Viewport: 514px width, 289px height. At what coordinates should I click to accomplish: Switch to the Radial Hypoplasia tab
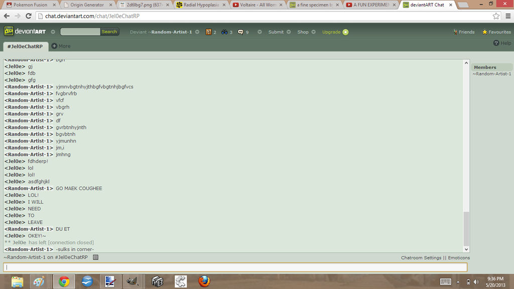[x=201, y=5]
